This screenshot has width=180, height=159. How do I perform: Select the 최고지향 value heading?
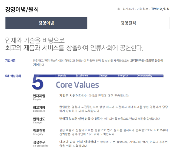39,107
